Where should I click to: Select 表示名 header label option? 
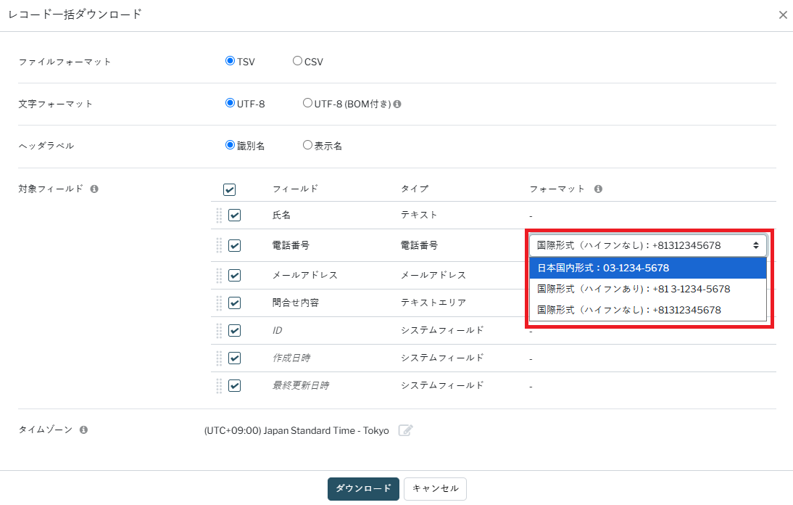point(307,145)
